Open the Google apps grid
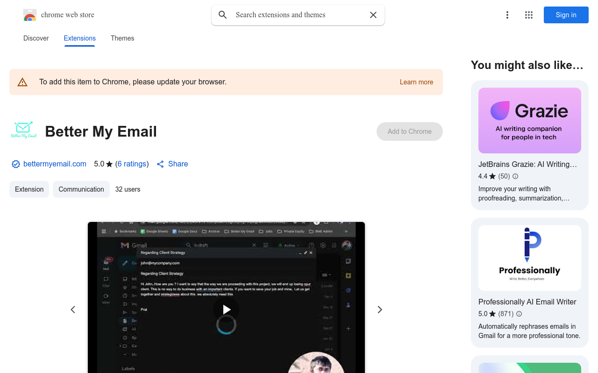 tap(529, 15)
